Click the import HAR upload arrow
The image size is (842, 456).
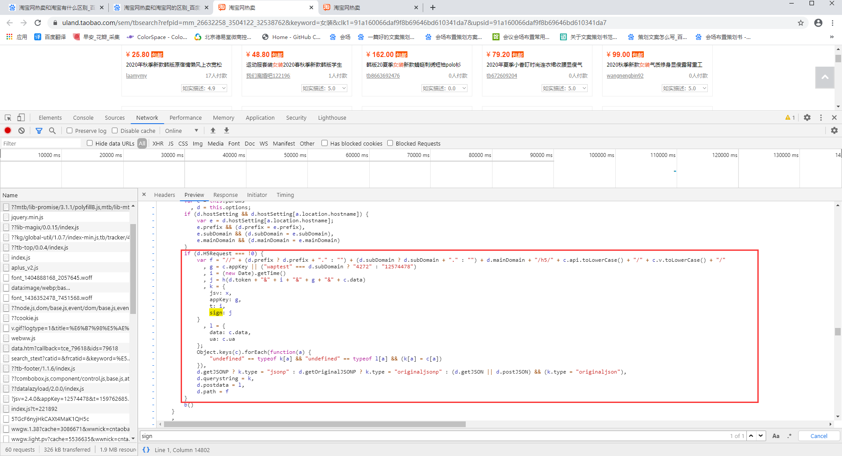[213, 130]
